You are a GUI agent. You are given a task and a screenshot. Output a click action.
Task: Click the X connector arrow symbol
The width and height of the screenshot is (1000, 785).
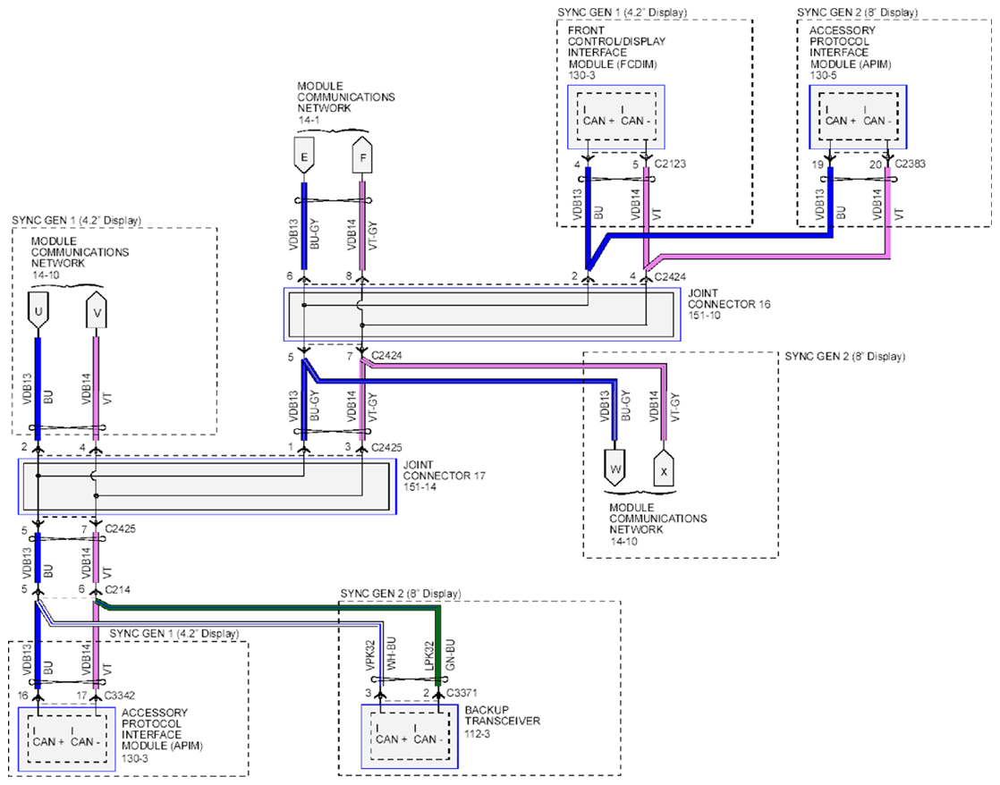pos(664,468)
